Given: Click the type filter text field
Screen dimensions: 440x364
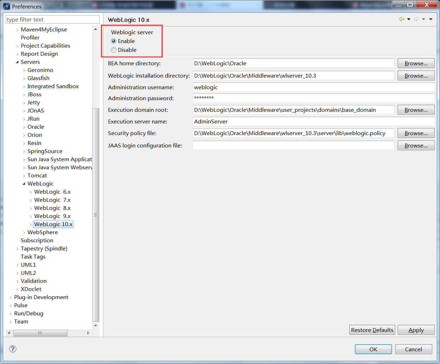Looking at the screenshot, I should [x=53, y=20].
